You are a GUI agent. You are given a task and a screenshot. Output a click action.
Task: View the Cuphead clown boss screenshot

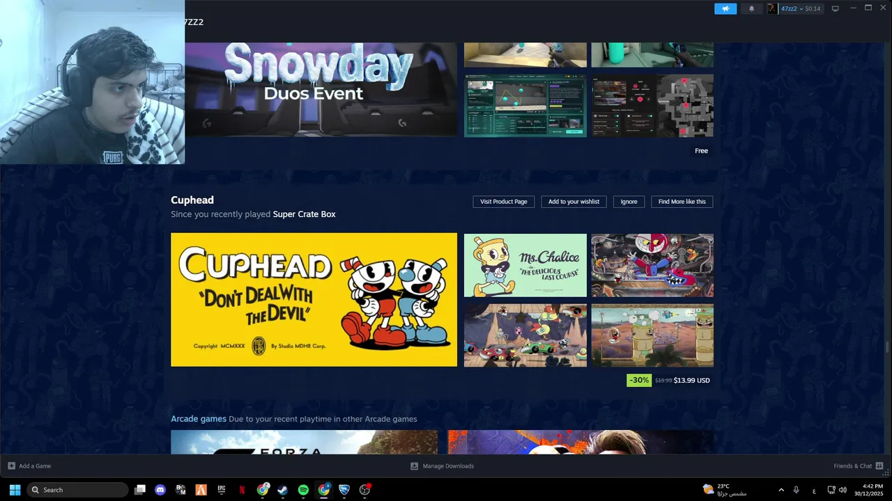[x=652, y=265]
